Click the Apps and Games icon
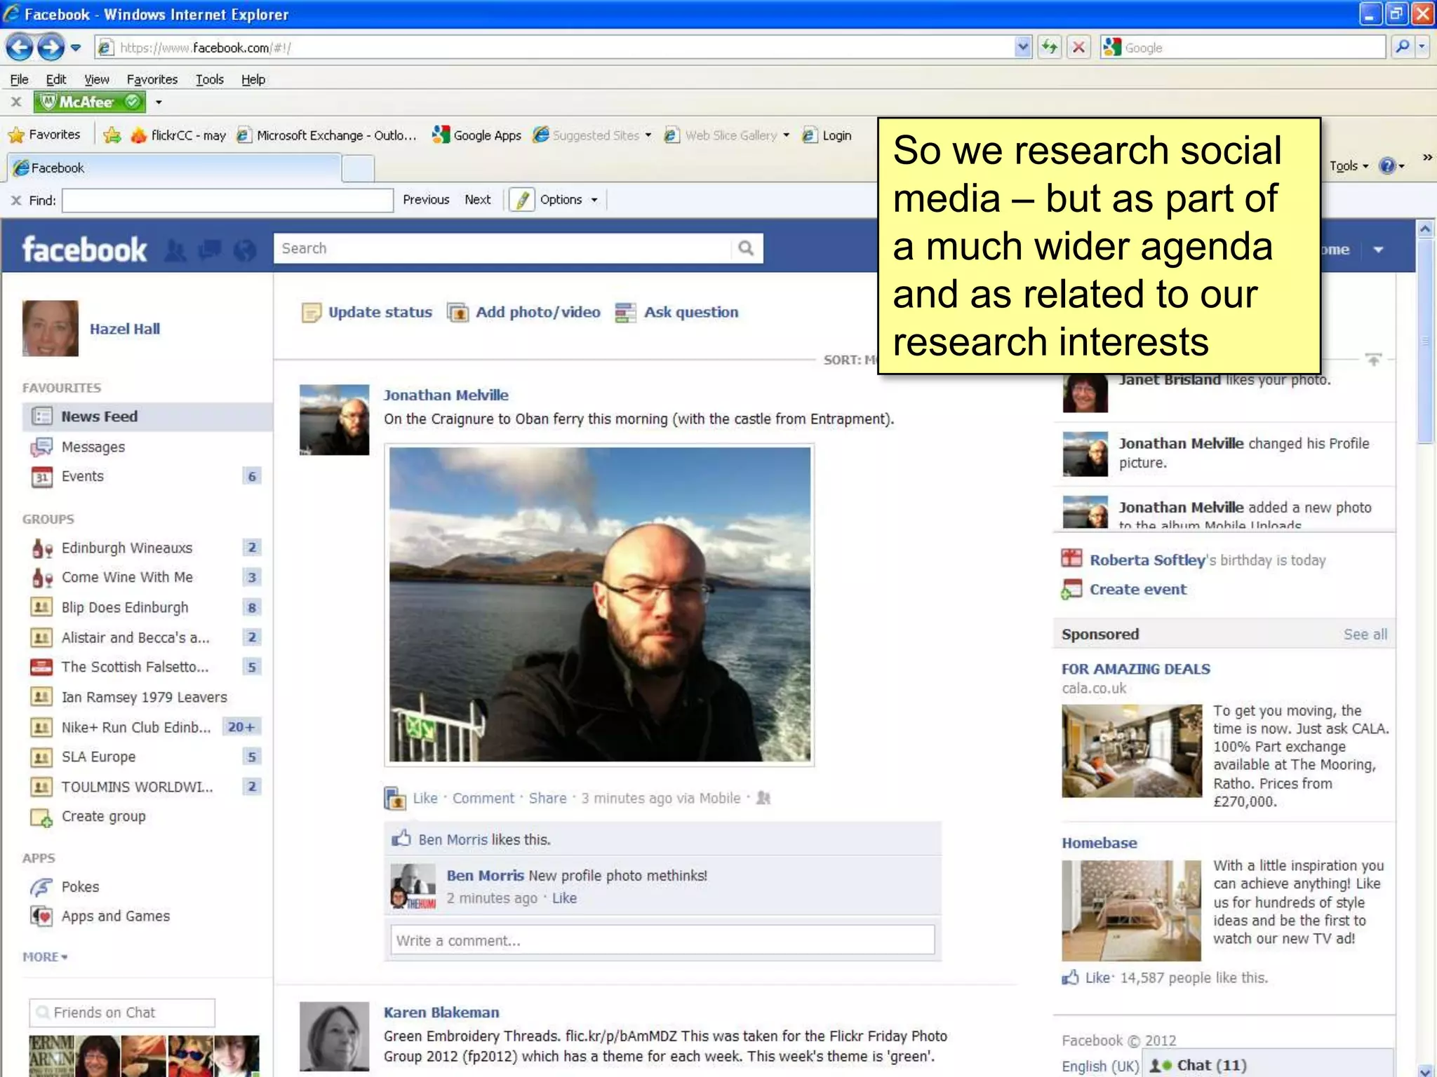 pos(41,916)
